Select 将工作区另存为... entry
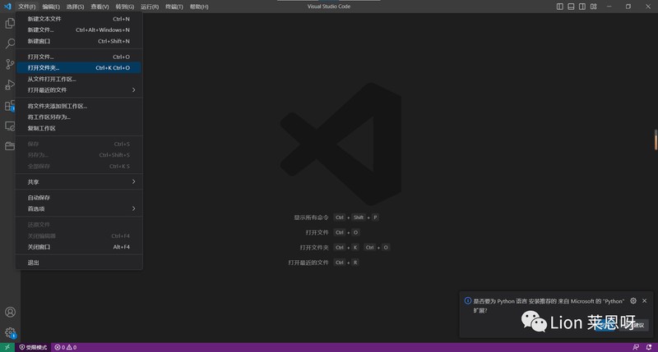The image size is (658, 352). pyautogui.click(x=79, y=117)
